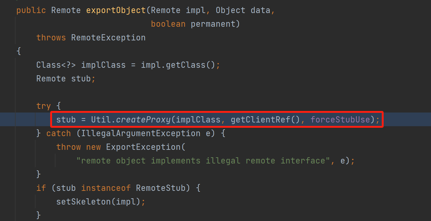Screen dimensions: 431x221
Task: Click the exportObject method name
Action: pyautogui.click(x=116, y=10)
